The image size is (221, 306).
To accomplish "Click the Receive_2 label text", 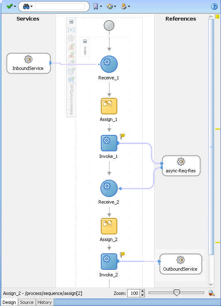I will coord(109,202).
